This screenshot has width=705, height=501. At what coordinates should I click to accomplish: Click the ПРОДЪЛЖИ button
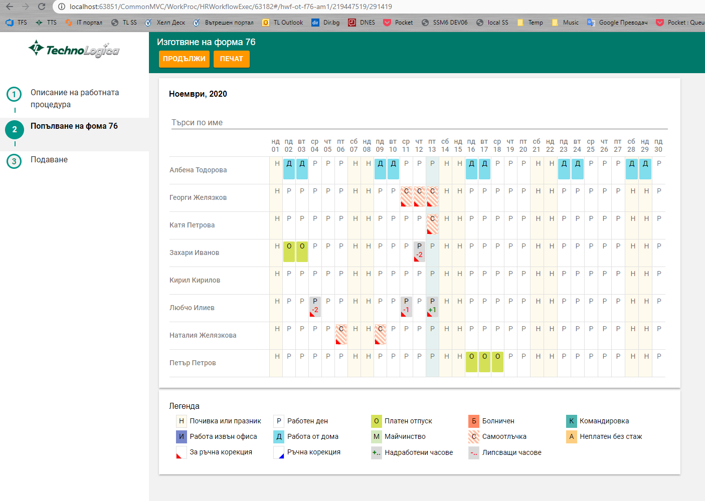pos(184,59)
